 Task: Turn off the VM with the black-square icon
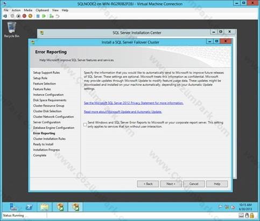click(18, 16)
